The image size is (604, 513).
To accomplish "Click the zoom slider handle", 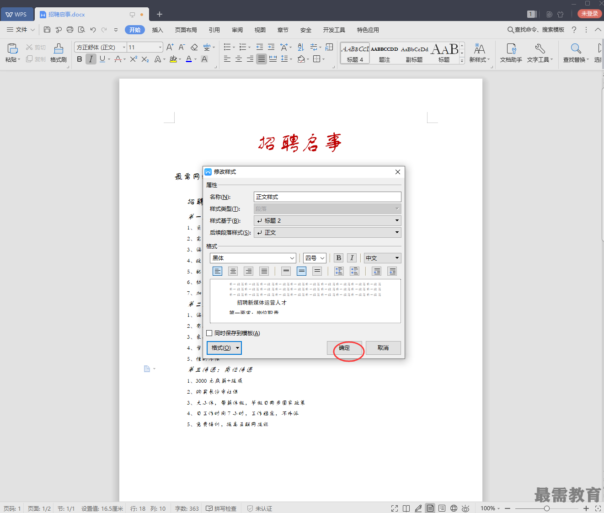I will [546, 508].
